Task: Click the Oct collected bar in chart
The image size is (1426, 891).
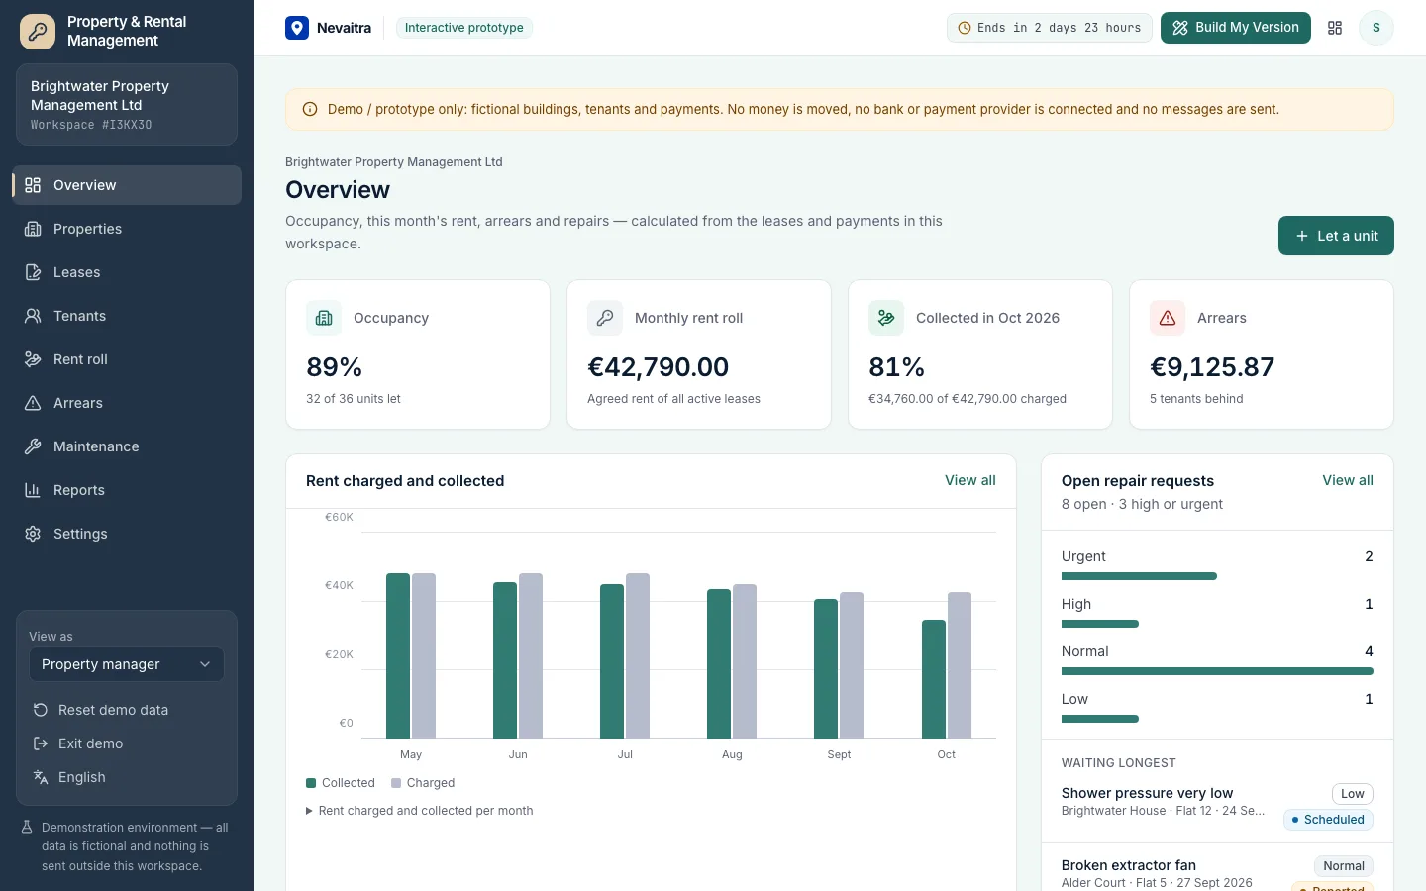Action: (934, 679)
